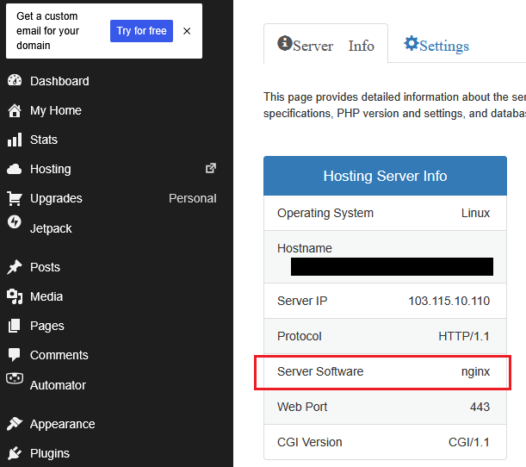The height and width of the screenshot is (467, 526).
Task: Select the 443 port value
Action: 480,407
